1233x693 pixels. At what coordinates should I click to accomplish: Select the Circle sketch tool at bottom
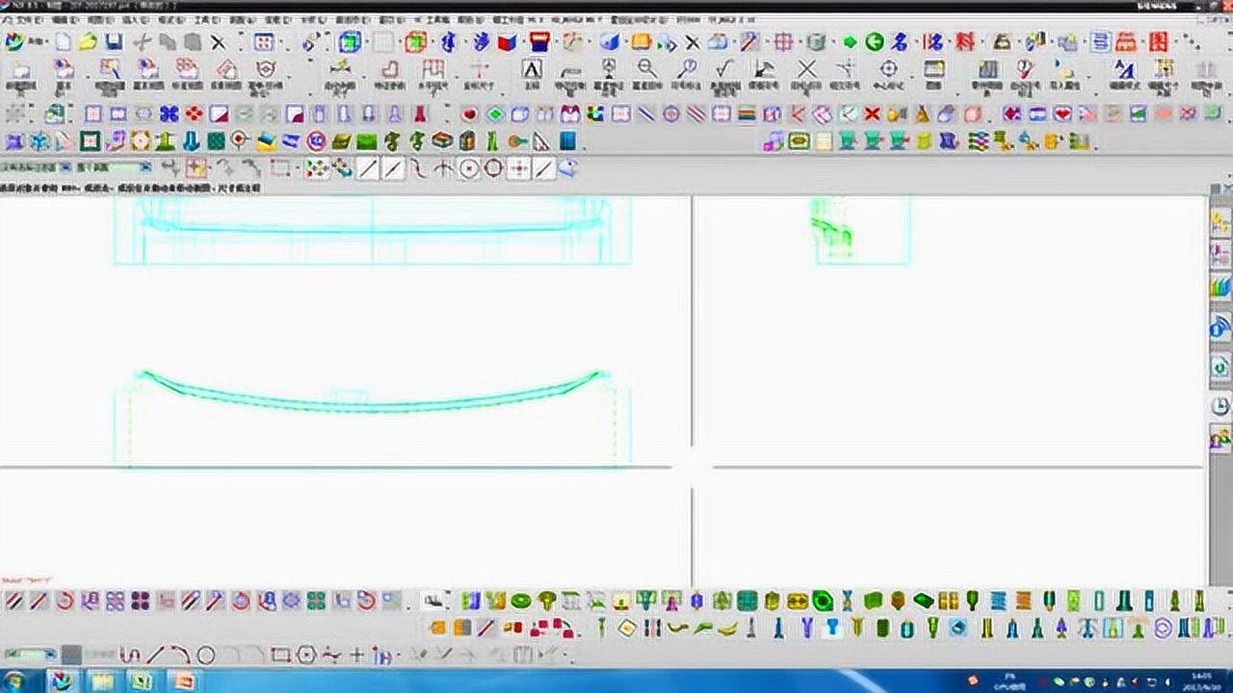[x=205, y=655]
